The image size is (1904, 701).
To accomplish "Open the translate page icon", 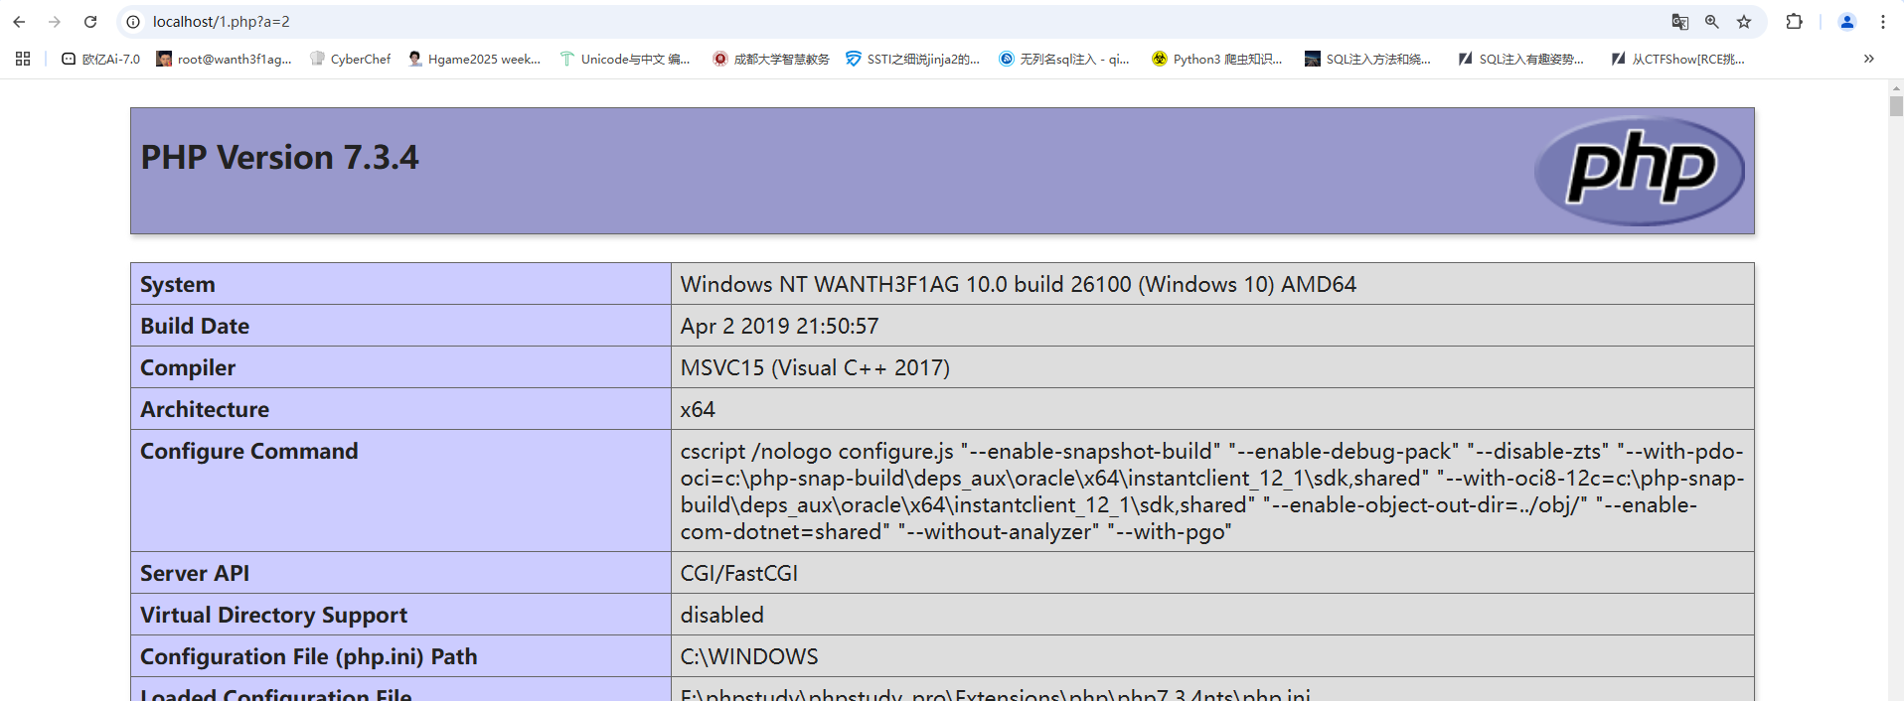I will [1680, 22].
